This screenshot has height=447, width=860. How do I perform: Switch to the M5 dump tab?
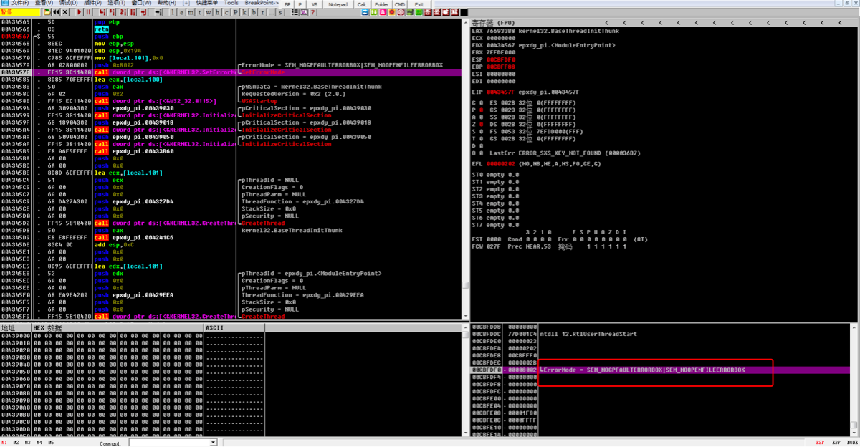(51, 443)
